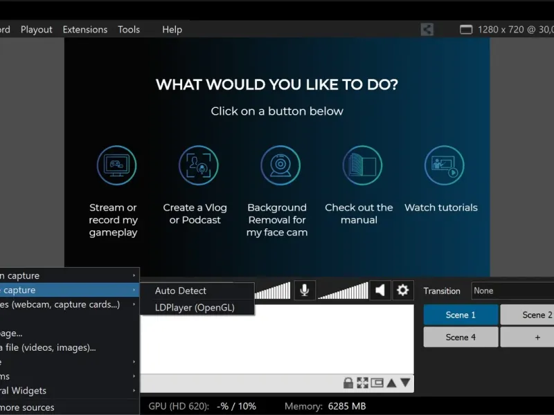Mute the speaker output
554x415 pixels.
click(380, 290)
